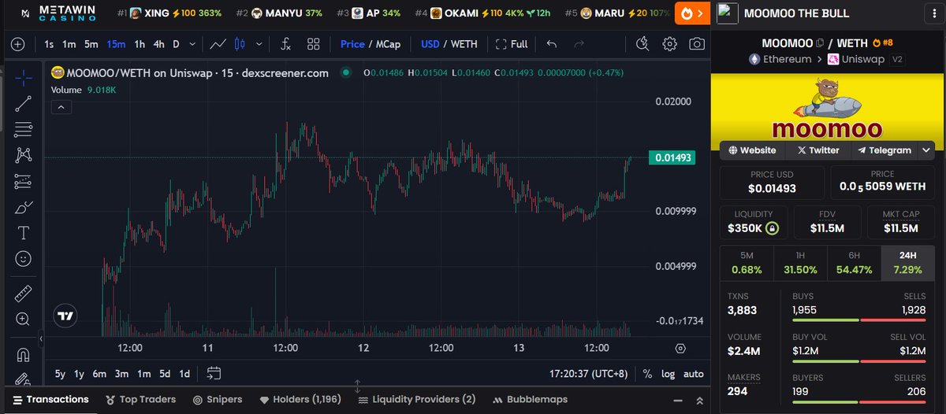Select the 5M price change stat
Image resolution: width=946 pixels, height=414 pixels.
tap(747, 263)
